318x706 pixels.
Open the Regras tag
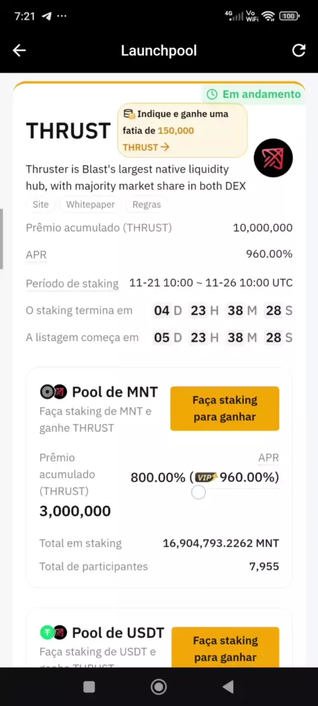coord(146,205)
